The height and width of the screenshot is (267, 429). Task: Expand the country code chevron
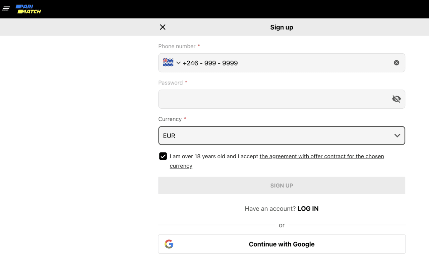tap(178, 63)
